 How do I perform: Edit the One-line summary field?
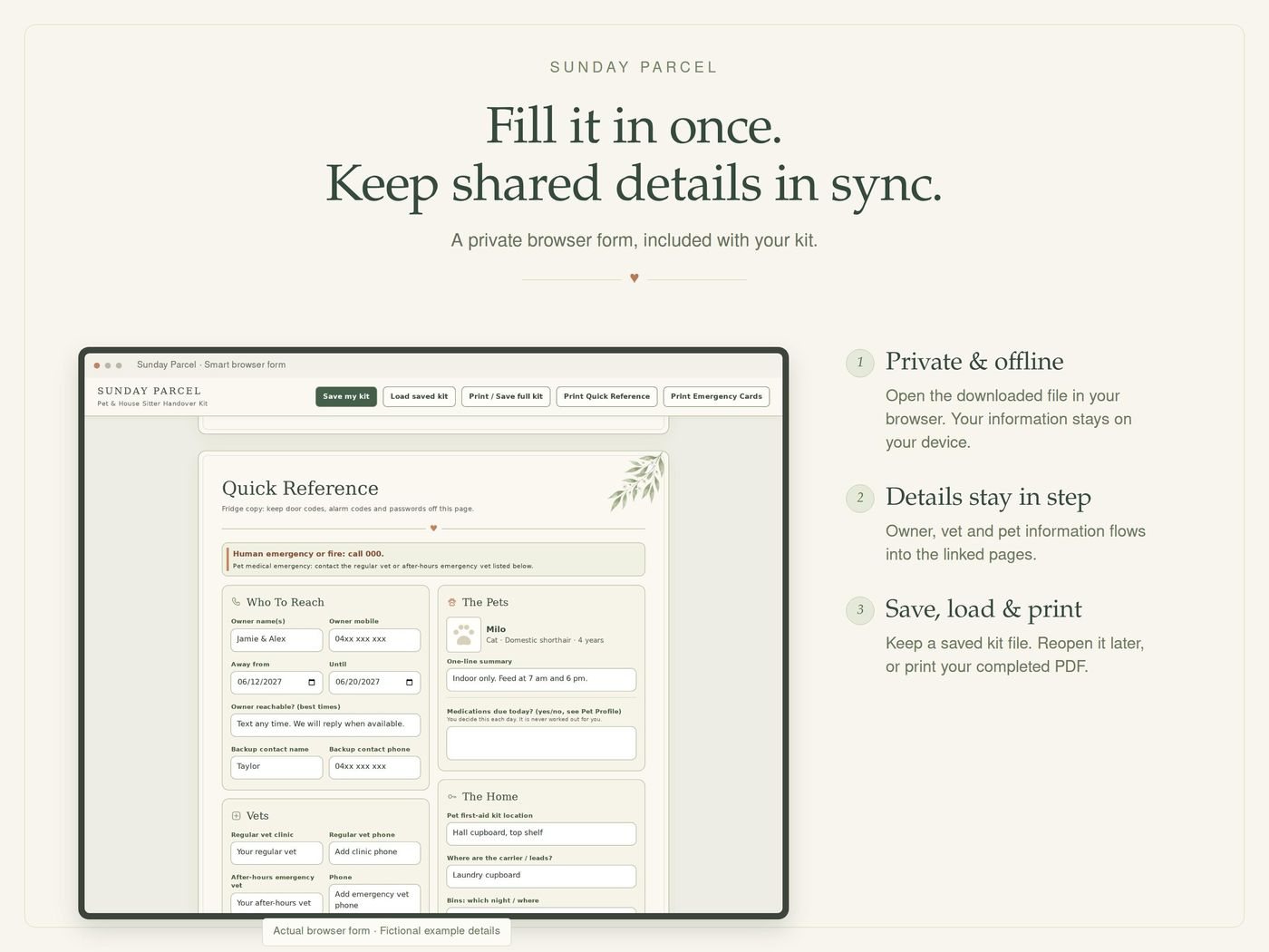541,679
